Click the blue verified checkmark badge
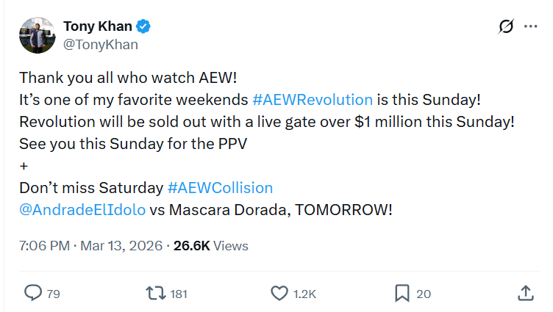Screen dimensions: 553x312 pos(144,26)
